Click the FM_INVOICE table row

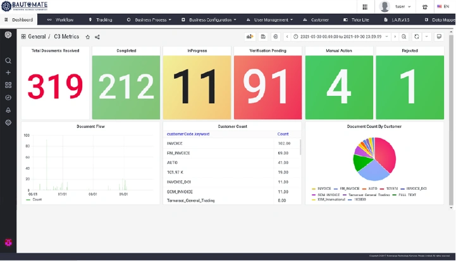232,153
